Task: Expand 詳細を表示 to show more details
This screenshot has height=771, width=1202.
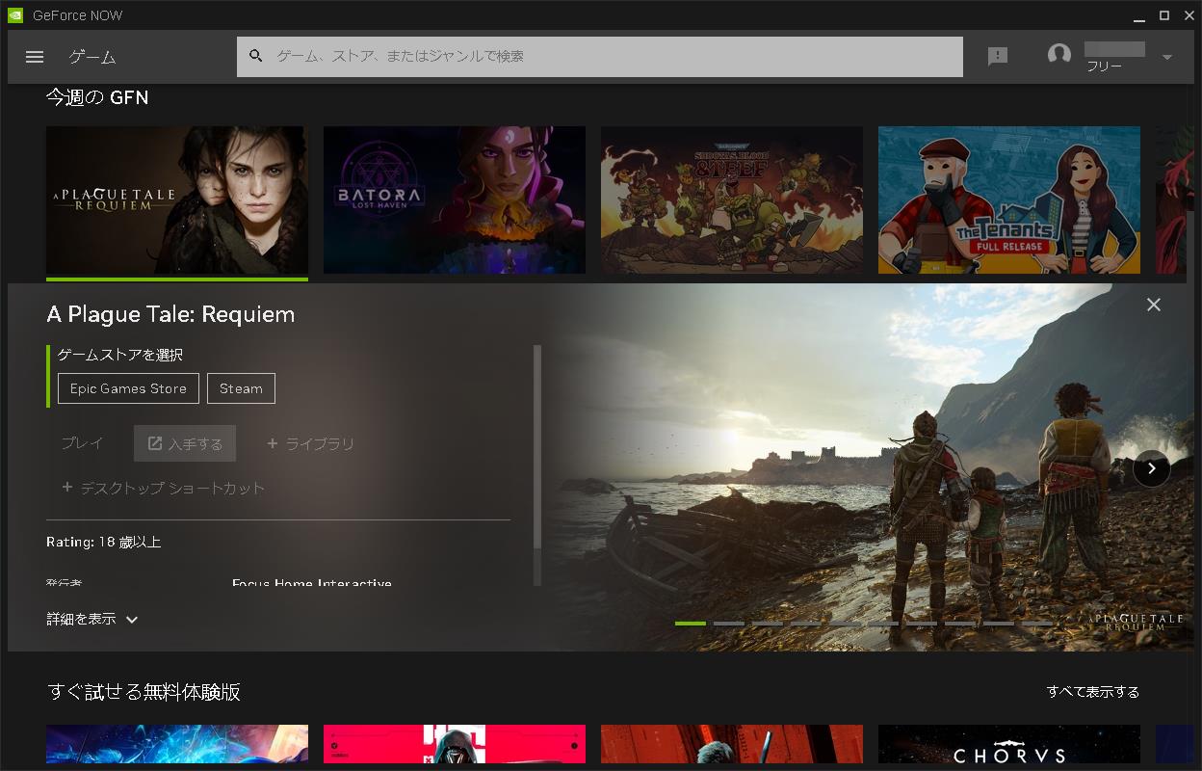Action: pyautogui.click(x=90, y=619)
